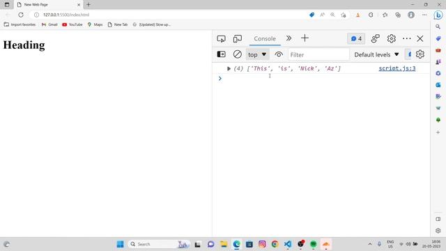Select the New Web Page tab

[x=48, y=5]
